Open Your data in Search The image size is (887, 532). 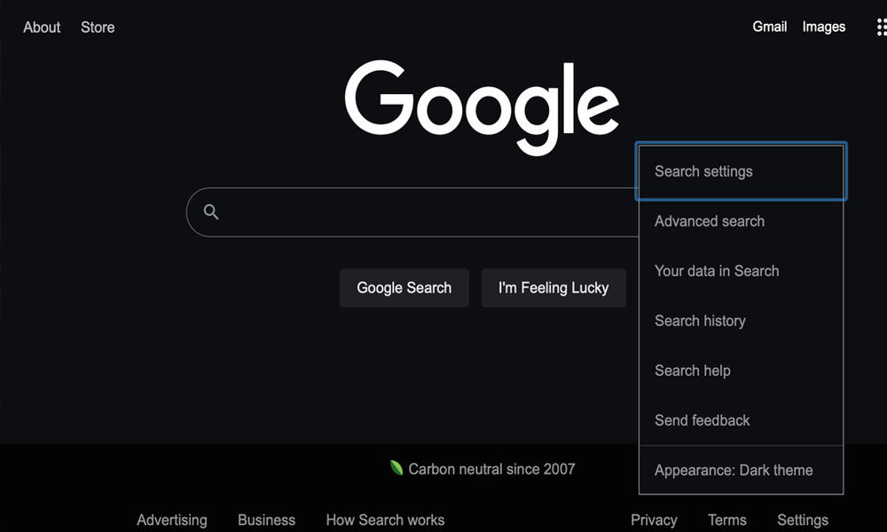point(716,270)
